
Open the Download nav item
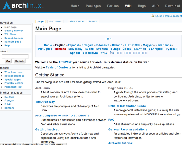172,6
